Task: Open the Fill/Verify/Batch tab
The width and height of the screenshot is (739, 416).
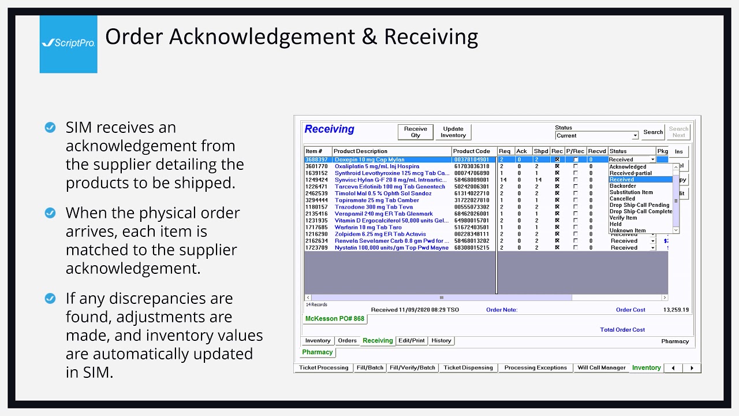Action: click(412, 367)
